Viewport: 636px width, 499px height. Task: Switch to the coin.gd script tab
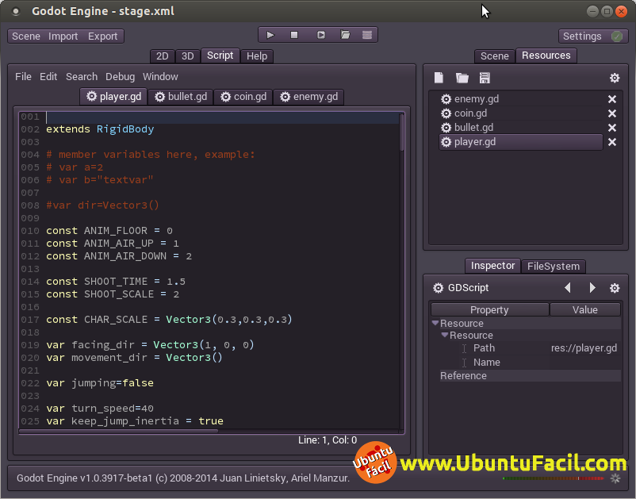click(243, 97)
